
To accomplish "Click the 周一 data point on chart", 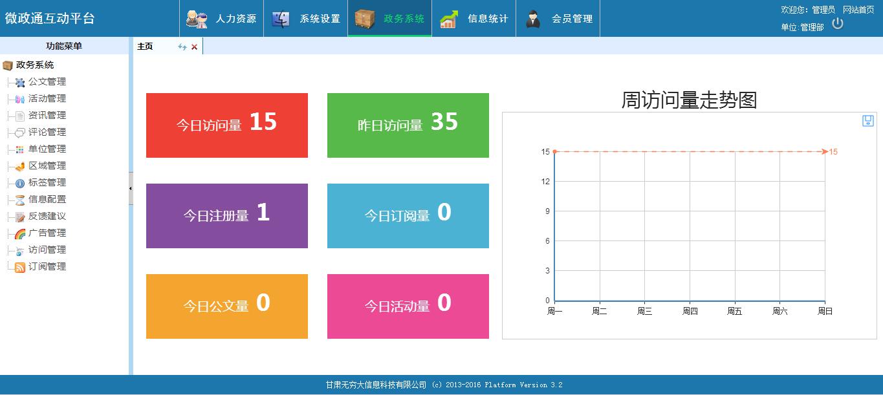I will point(554,152).
